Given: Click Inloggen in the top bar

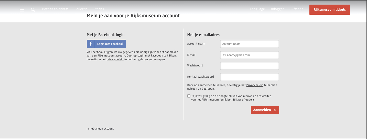Looking at the screenshot, I should tap(278, 9).
